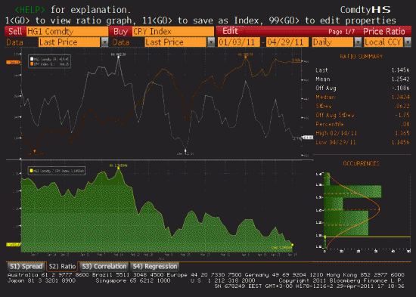The width and height of the screenshot is (416, 297).
Task: Click the High 02/14/11 row label
Action: point(336,133)
